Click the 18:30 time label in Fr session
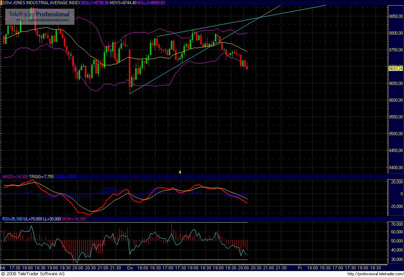404x277 pixels. [375, 268]
